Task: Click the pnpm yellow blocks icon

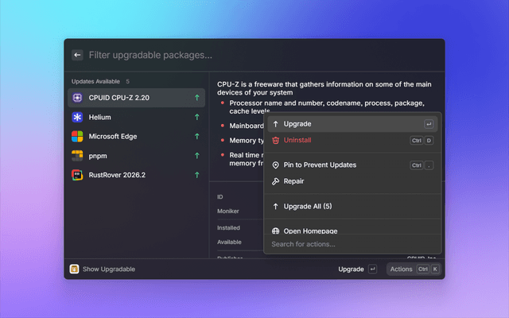Action: [x=77, y=156]
